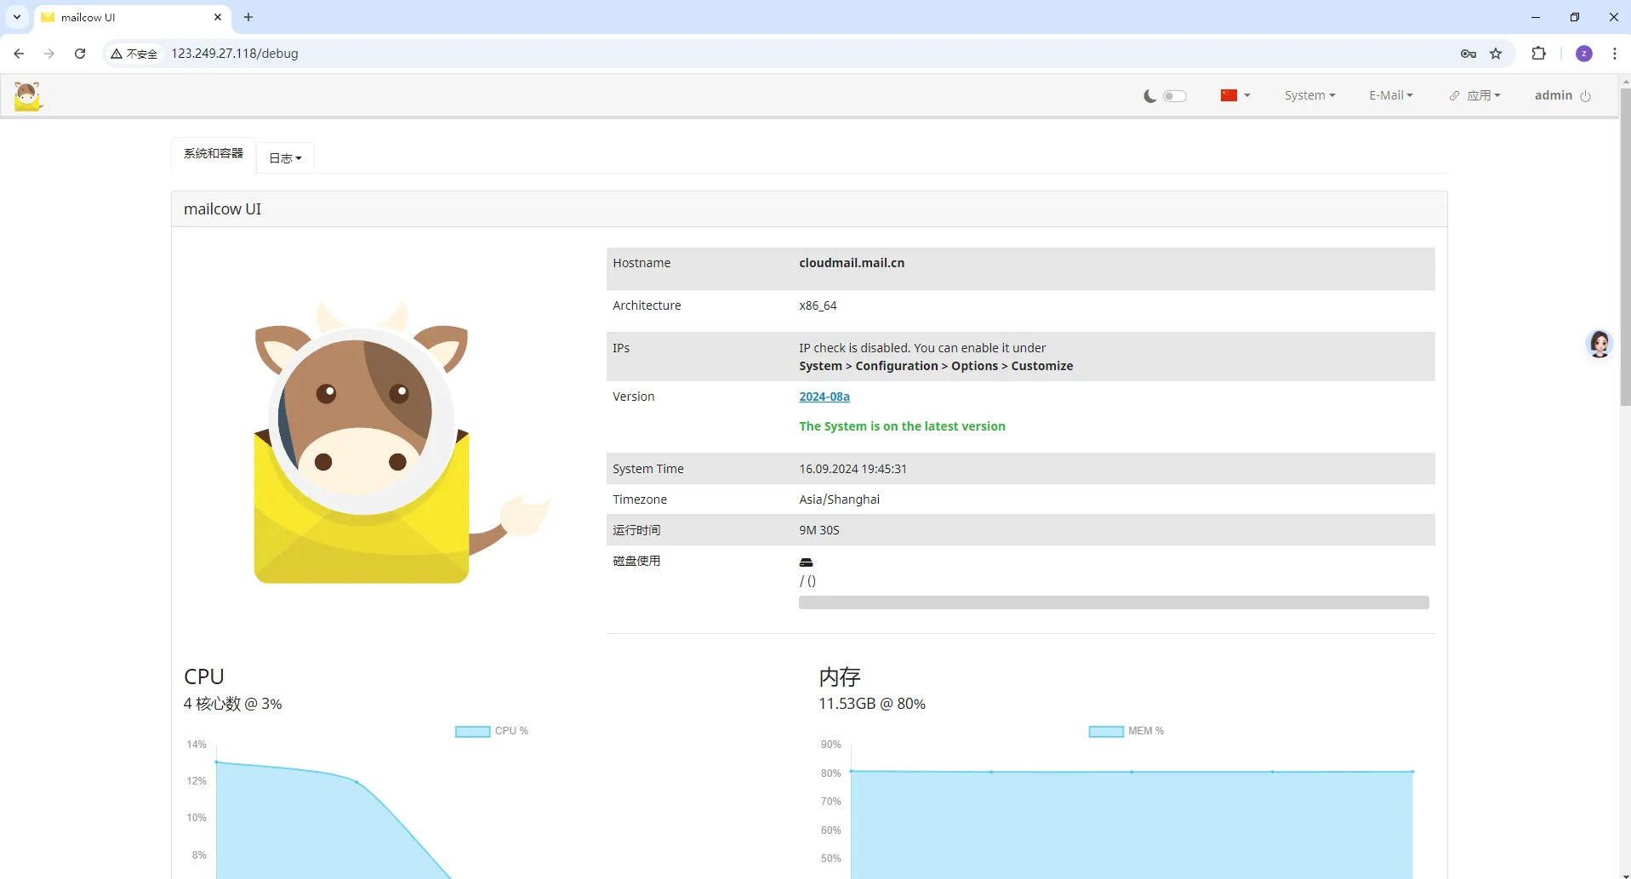
Task: Toggle the dark mode switch
Action: (x=1174, y=96)
